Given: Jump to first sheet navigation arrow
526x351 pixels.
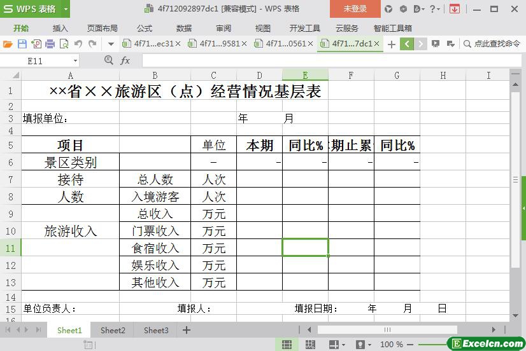Looking at the screenshot, I should click(8, 330).
